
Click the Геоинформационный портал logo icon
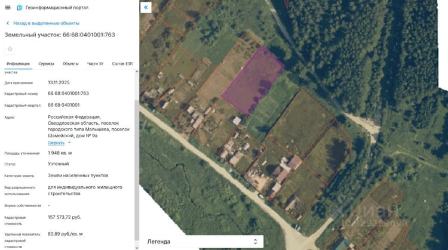pos(20,7)
